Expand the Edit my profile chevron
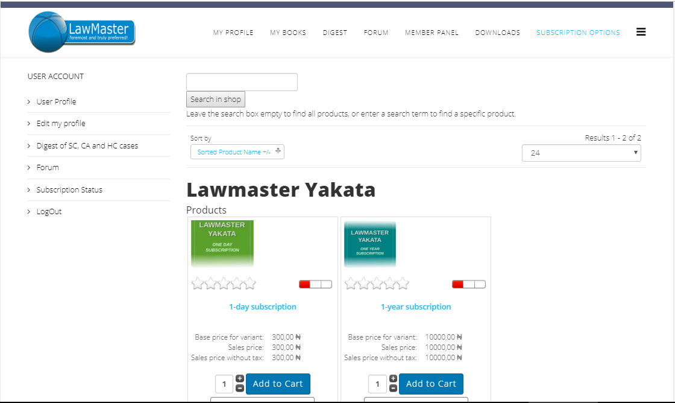This screenshot has width=675, height=403. pyautogui.click(x=29, y=124)
